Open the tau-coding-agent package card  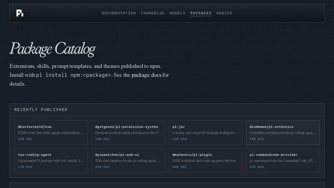pyautogui.click(x=51, y=161)
